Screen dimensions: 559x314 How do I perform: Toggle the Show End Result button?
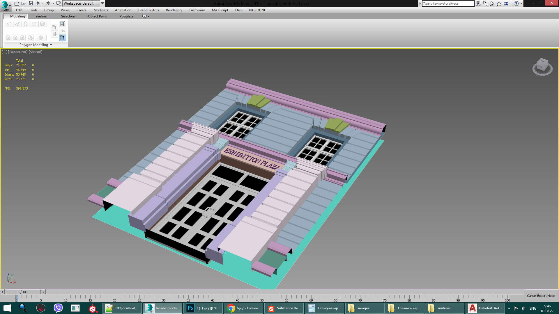[63, 38]
